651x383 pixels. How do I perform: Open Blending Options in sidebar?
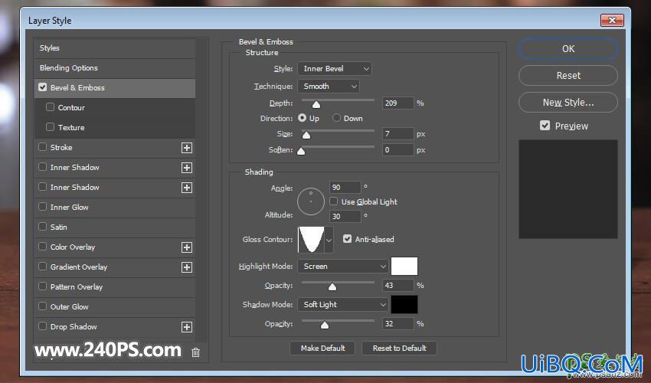pyautogui.click(x=115, y=68)
